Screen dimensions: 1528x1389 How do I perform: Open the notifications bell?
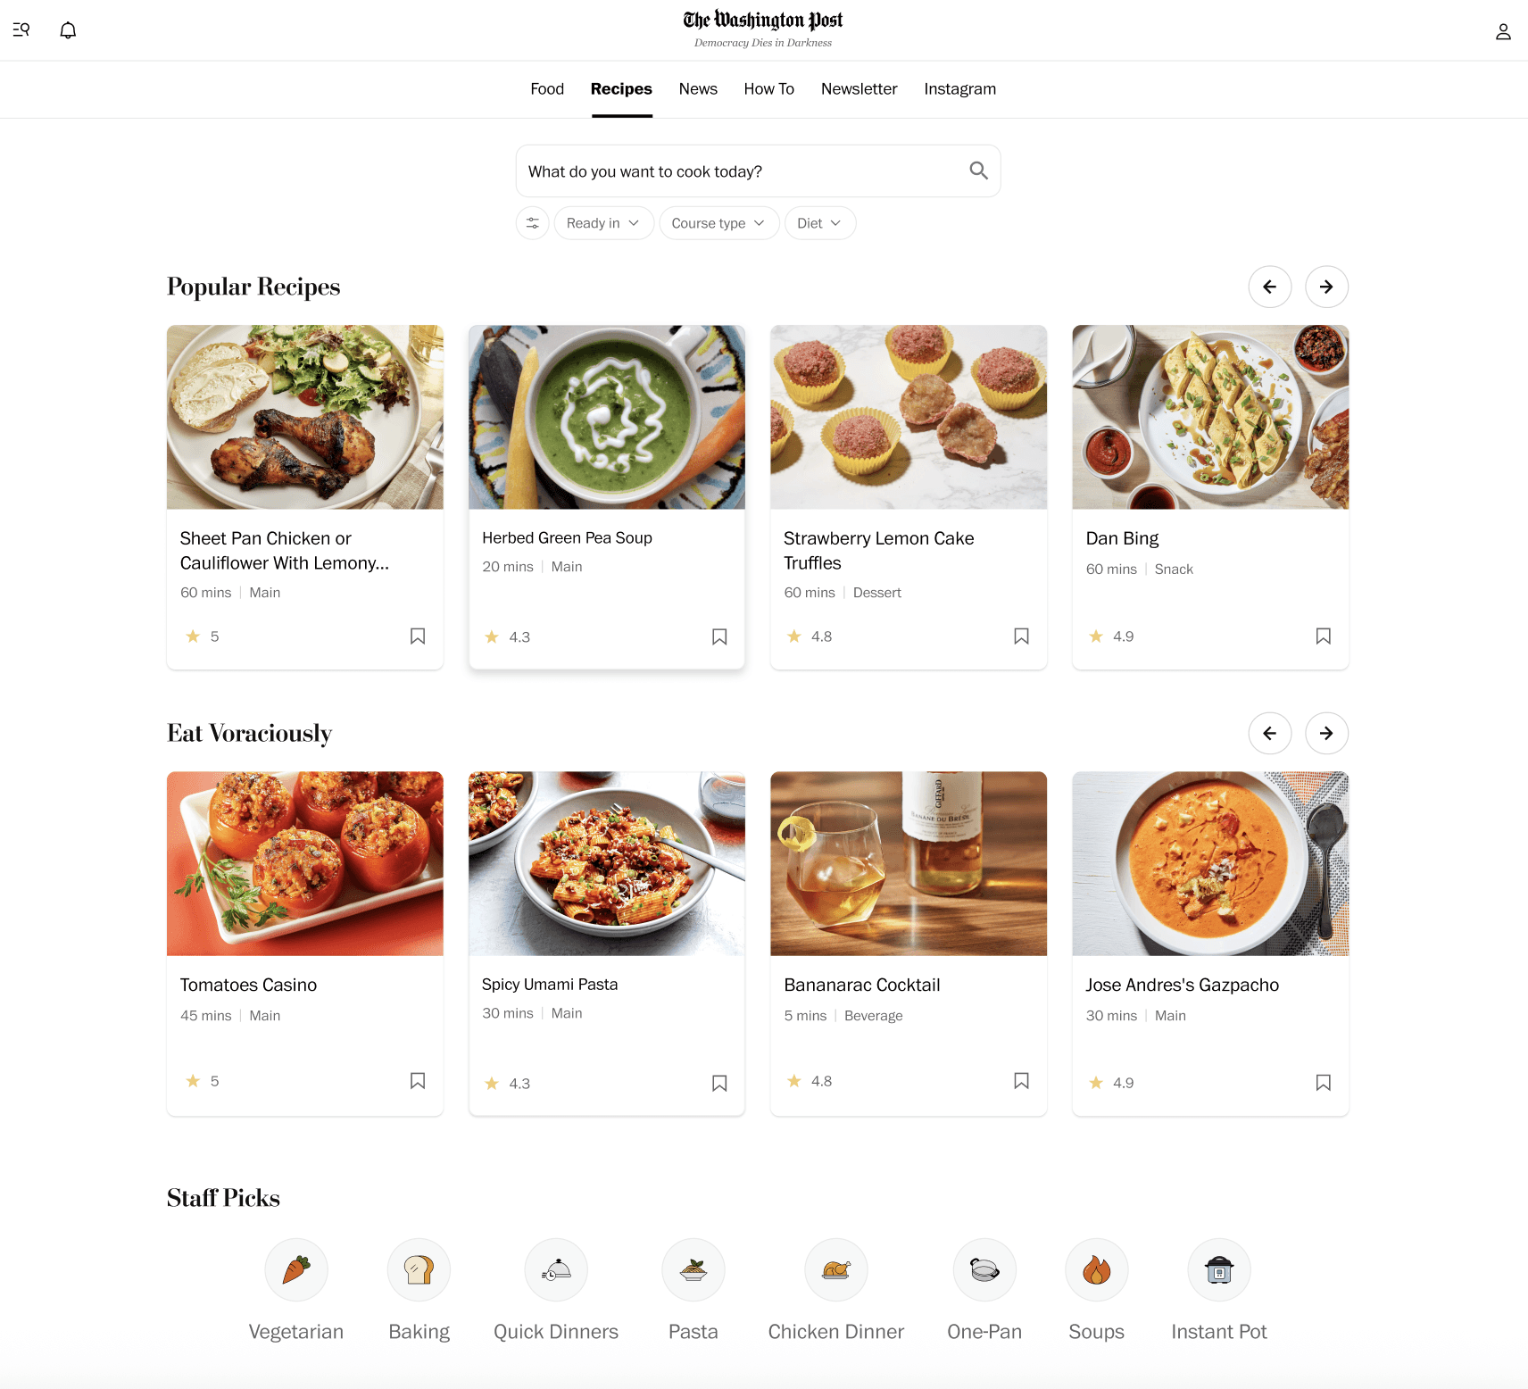pyautogui.click(x=68, y=30)
